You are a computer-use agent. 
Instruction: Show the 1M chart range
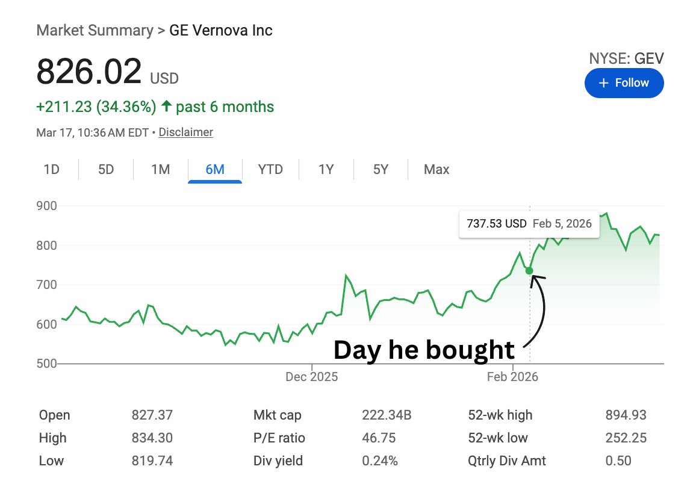point(160,170)
